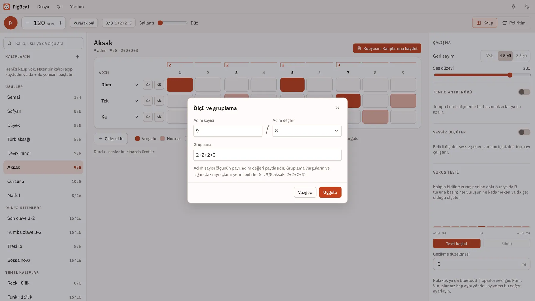Image resolution: width=535 pixels, height=301 pixels.
Task: Start the hit test with Testi başlat
Action: tap(457, 244)
